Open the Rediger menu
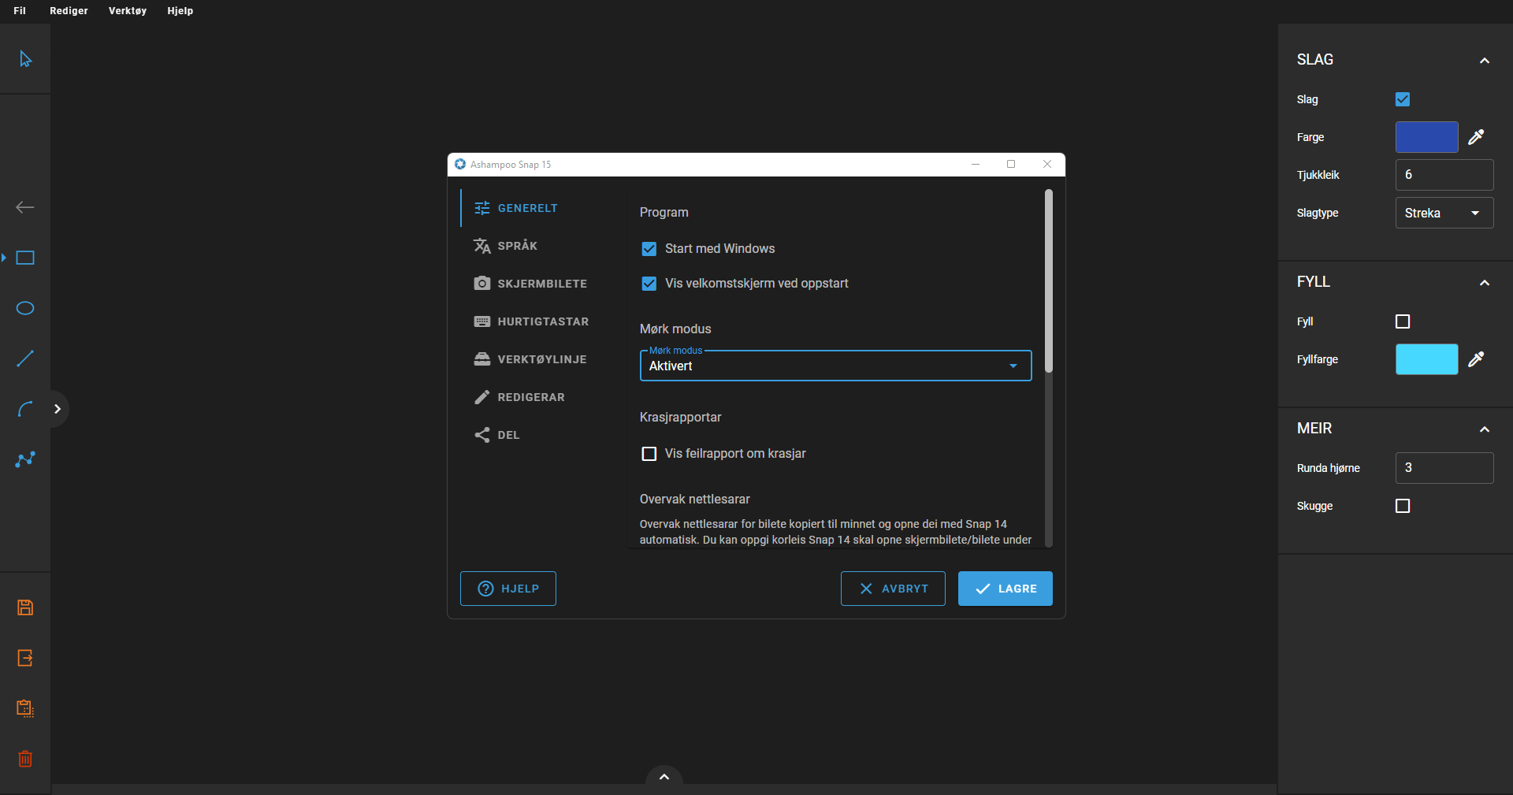 [69, 11]
